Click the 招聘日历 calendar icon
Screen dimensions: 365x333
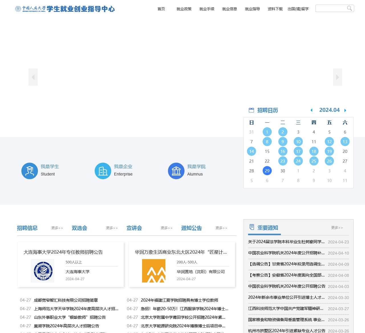click(x=251, y=110)
